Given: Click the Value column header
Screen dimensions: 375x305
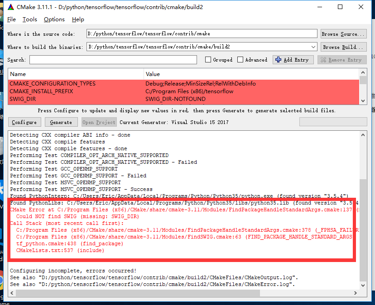Looking at the screenshot, I should pyautogui.click(x=251, y=74).
